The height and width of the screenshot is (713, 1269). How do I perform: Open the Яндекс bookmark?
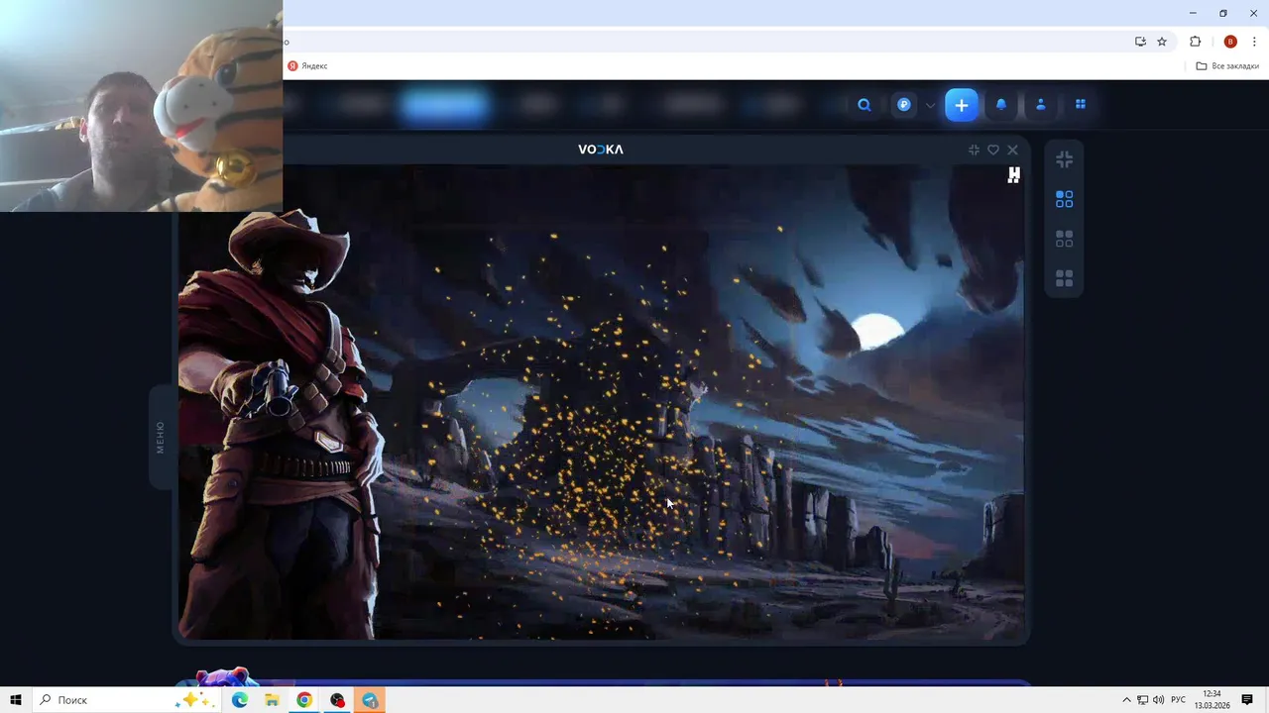(307, 65)
